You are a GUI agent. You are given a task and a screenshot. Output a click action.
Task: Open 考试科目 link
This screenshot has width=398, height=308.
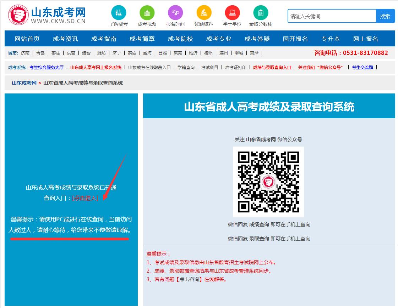coord(210,67)
